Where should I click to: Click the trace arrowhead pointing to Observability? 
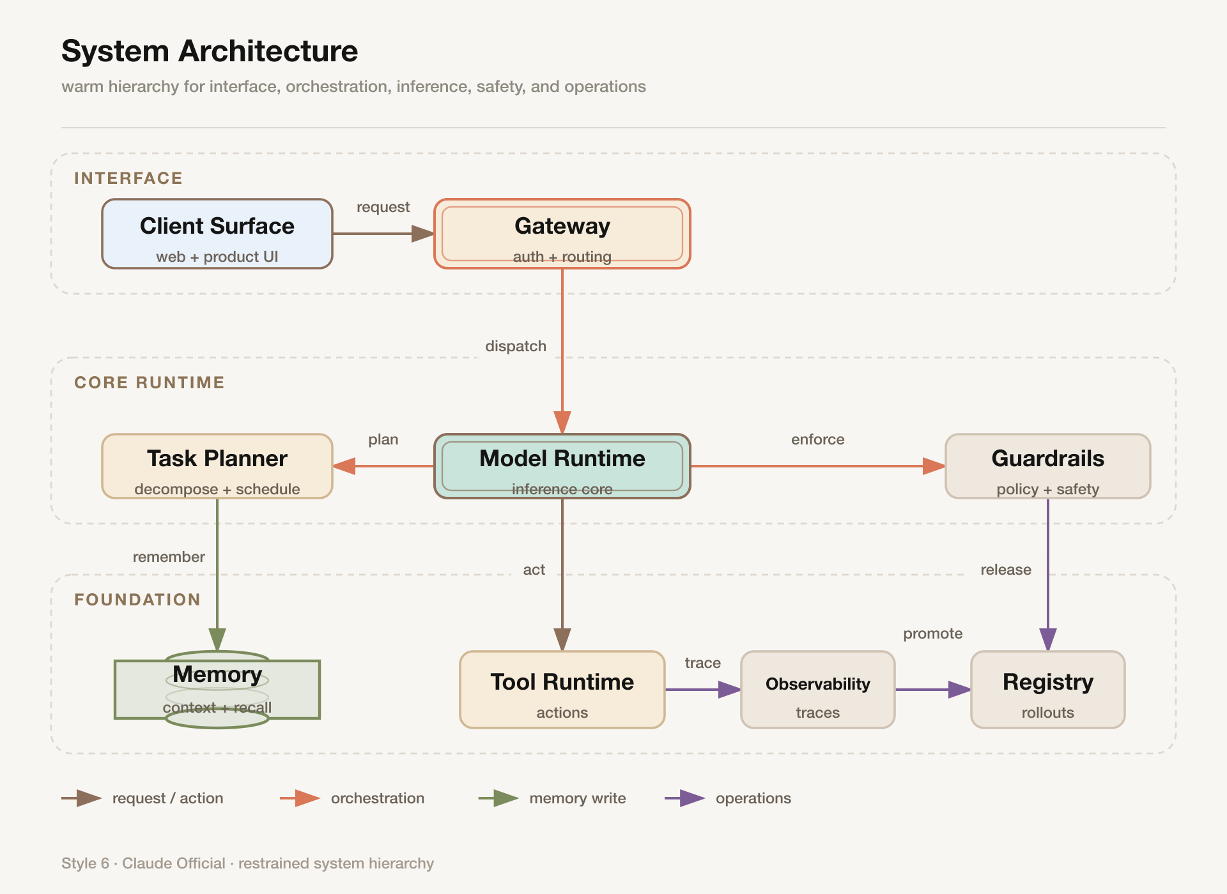(730, 690)
